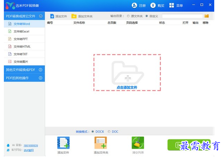The image size is (223, 157).
Task: Click the 点击添加文件 text link
Action: pos(127,87)
